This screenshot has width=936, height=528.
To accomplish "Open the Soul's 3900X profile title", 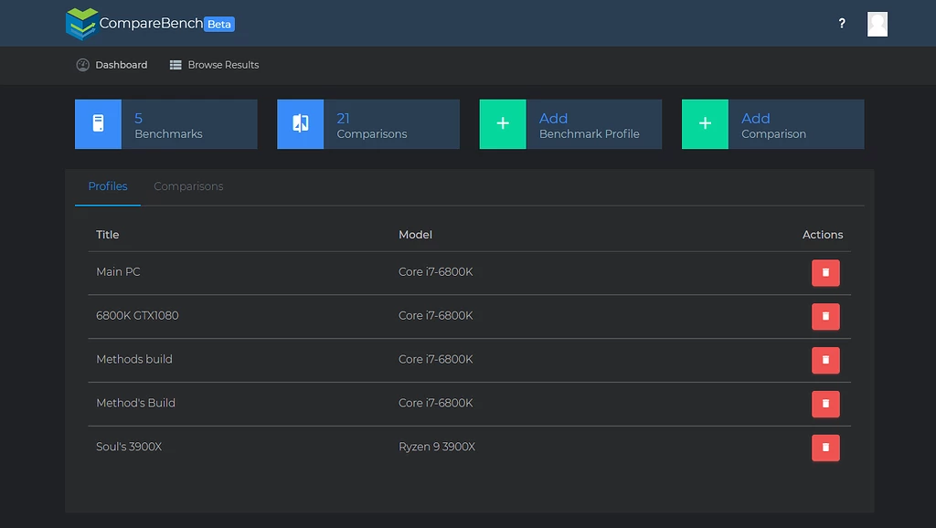I will [129, 447].
